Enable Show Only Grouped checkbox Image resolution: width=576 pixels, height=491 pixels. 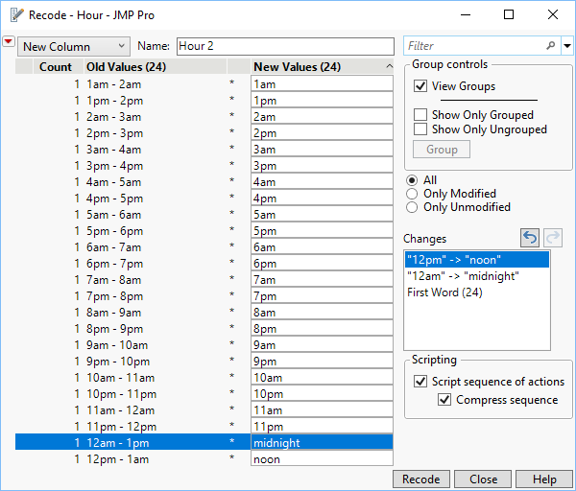click(420, 115)
